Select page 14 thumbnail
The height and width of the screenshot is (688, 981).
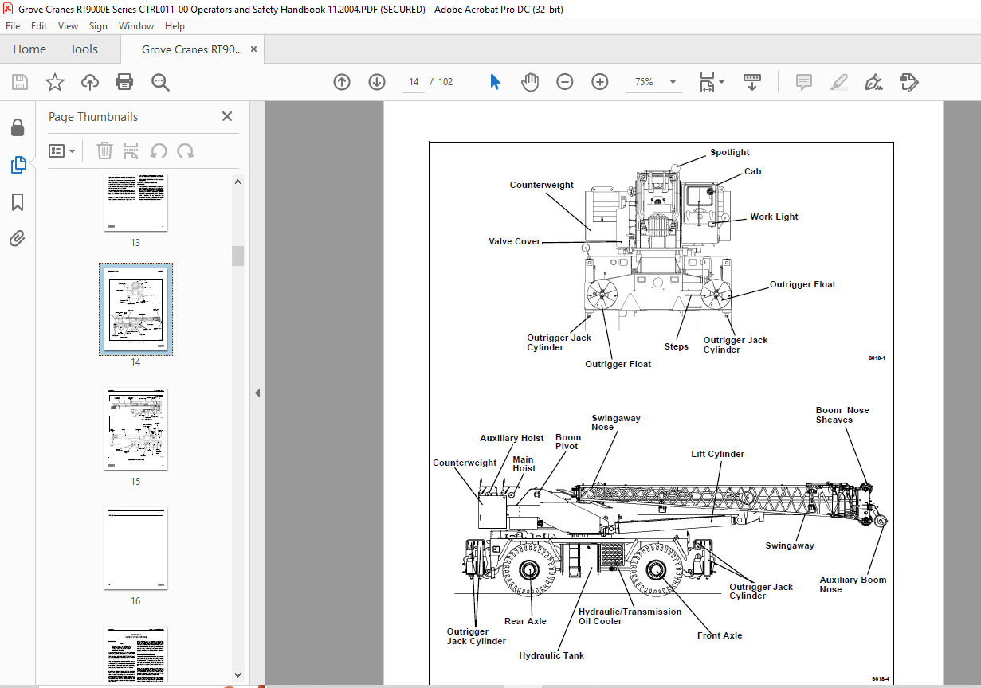[x=135, y=310]
